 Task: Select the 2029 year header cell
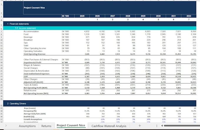pyautogui.click(x=143, y=16)
